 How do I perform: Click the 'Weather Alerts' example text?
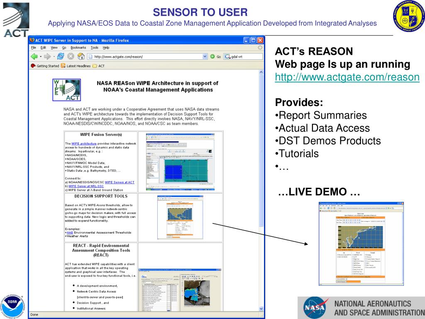(x=77, y=236)
